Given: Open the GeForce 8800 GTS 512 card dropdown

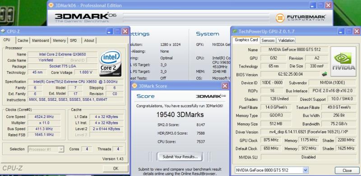Looking at the screenshot, I should [305, 170].
